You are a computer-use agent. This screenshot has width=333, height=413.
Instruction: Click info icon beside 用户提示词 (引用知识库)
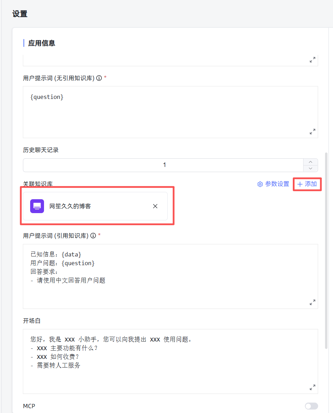93,236
